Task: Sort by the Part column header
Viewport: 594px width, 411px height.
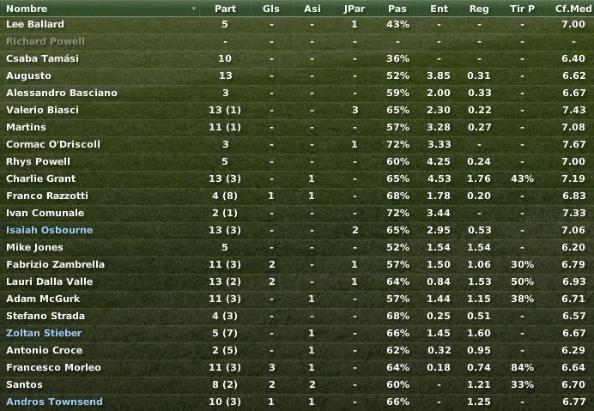Action: tap(225, 9)
